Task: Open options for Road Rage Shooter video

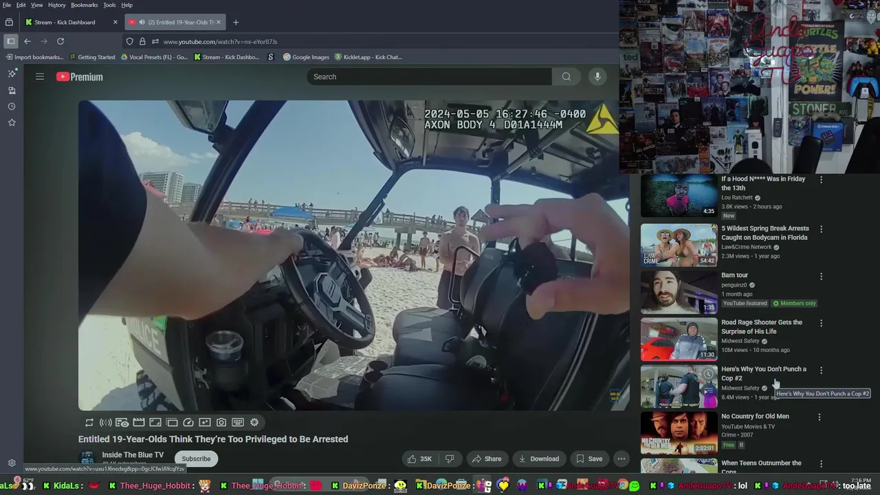Action: coord(821,323)
